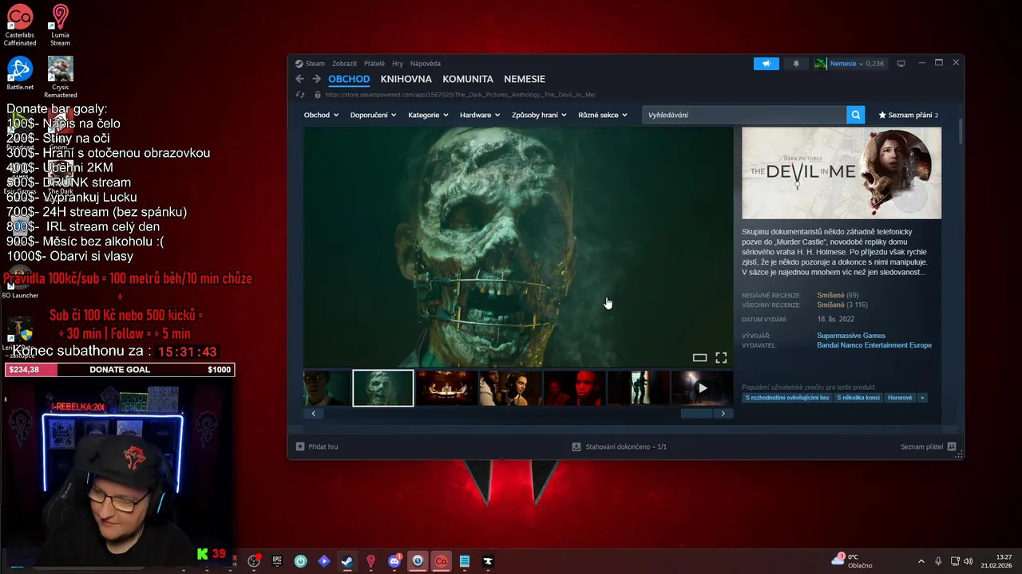Open the notepad icon in the taskbar

465,561
